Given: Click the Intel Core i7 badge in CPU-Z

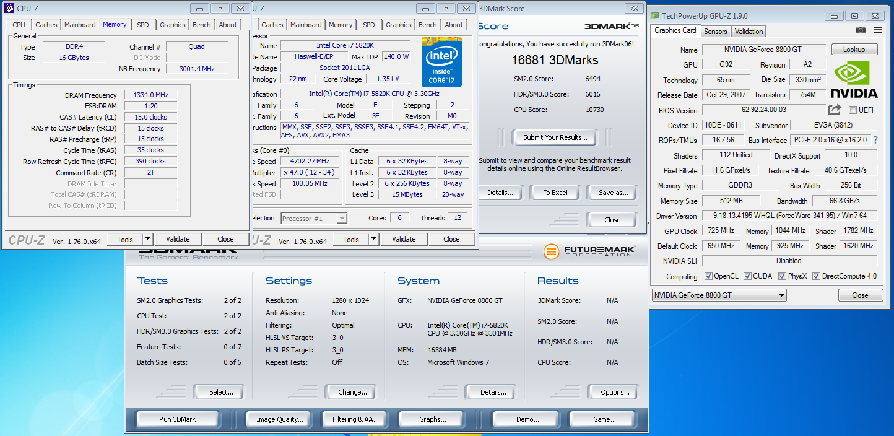Looking at the screenshot, I should click(441, 62).
